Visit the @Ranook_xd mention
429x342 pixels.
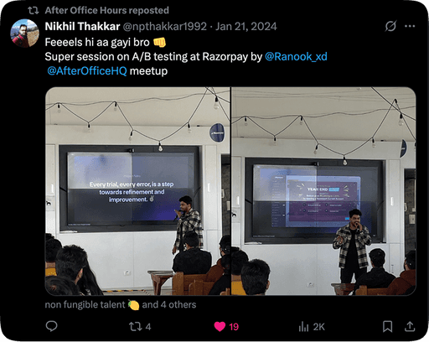tap(296, 57)
